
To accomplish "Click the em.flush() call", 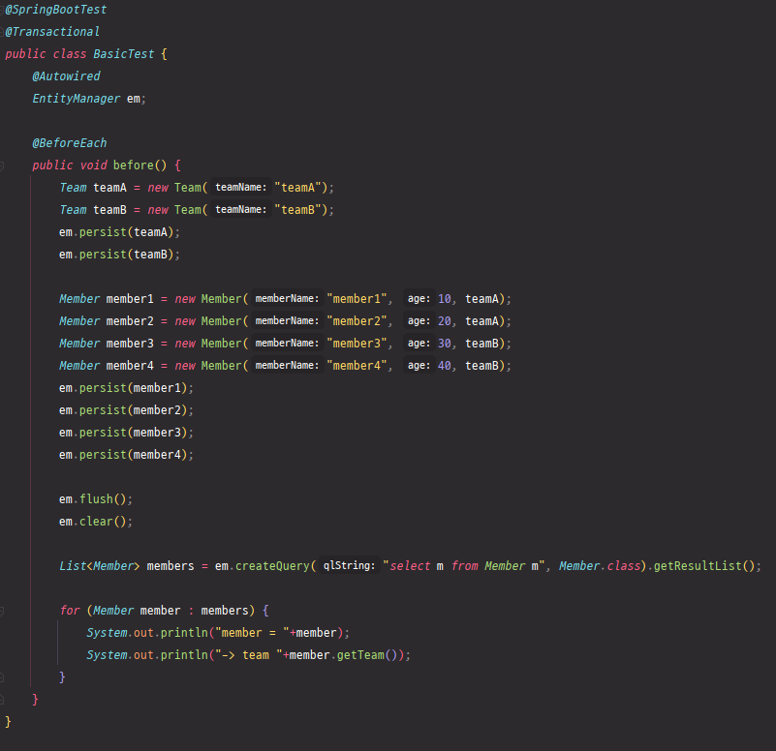I will [x=96, y=498].
